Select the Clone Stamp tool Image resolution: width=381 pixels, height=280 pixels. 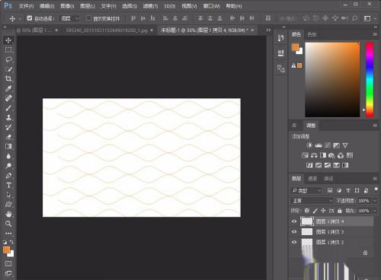tap(8, 117)
